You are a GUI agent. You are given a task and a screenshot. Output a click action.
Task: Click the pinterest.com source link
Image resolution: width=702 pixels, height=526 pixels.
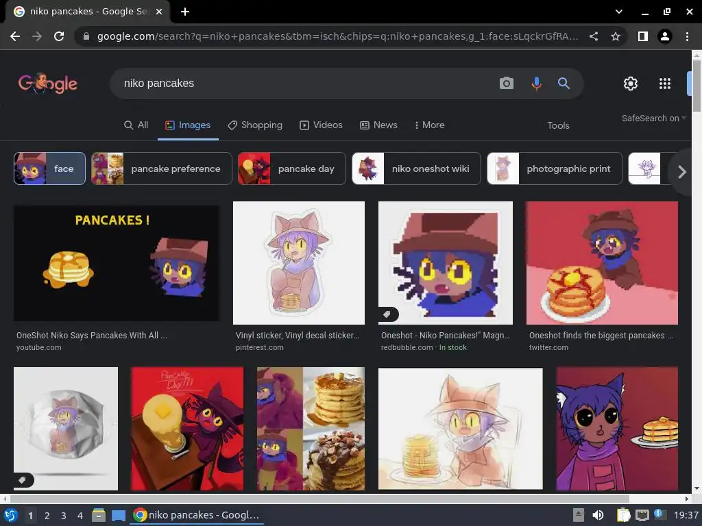[x=260, y=347]
